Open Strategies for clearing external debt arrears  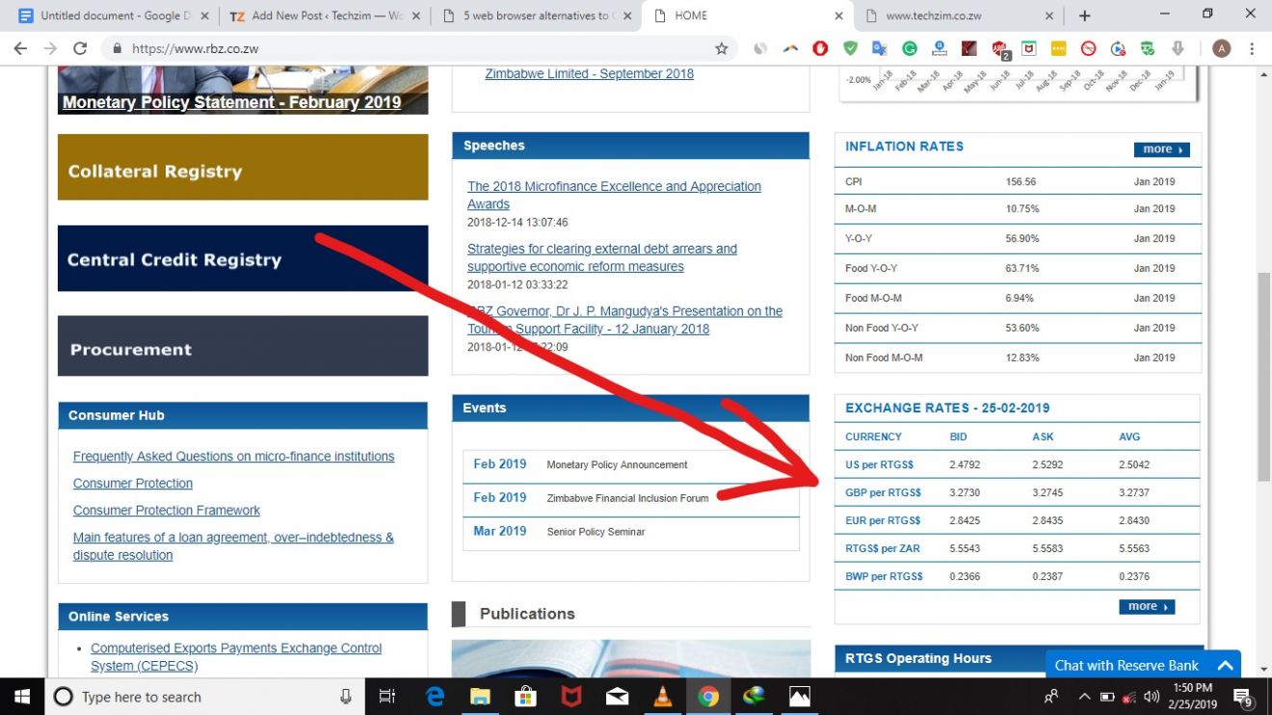pos(602,257)
